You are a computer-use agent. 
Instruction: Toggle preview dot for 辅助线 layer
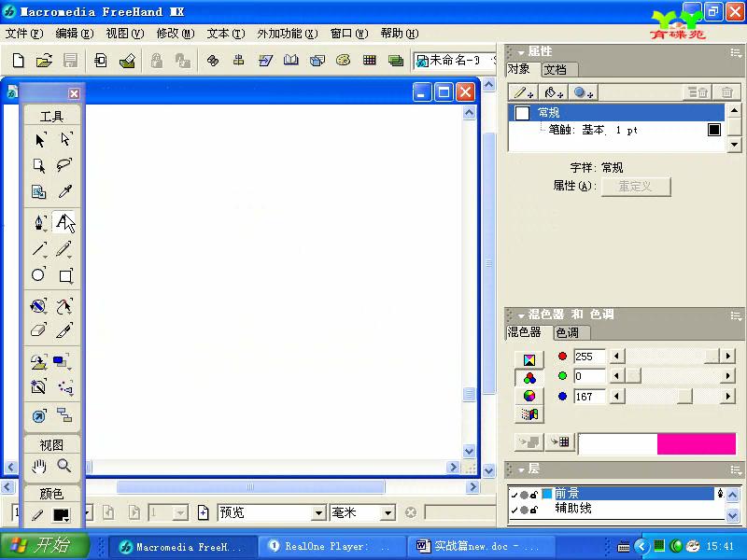pyautogui.click(x=524, y=510)
